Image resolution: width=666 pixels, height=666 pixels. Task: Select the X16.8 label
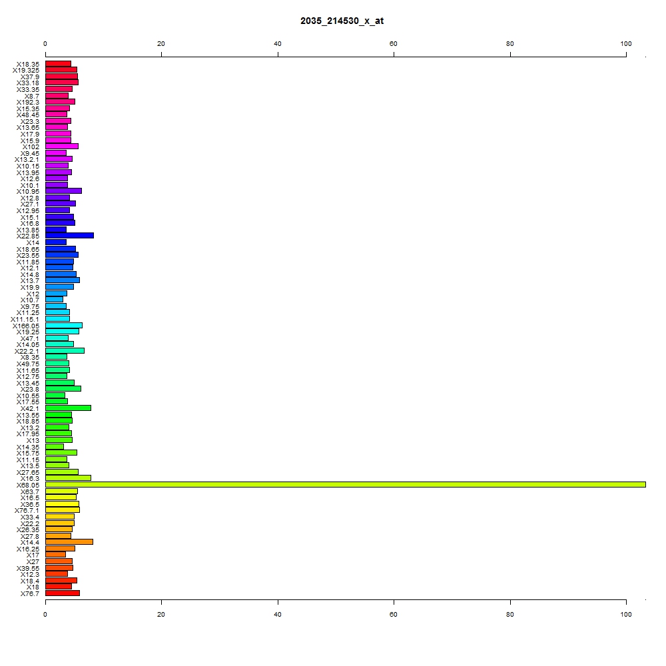click(30, 223)
